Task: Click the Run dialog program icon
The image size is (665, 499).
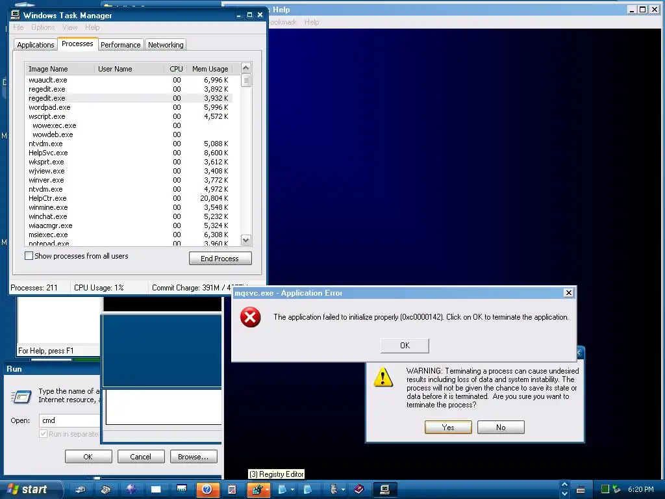Action: (21, 396)
